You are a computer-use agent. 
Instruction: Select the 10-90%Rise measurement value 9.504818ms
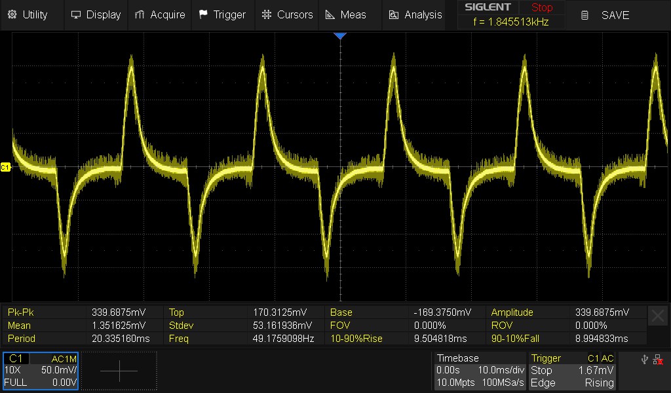440,339
